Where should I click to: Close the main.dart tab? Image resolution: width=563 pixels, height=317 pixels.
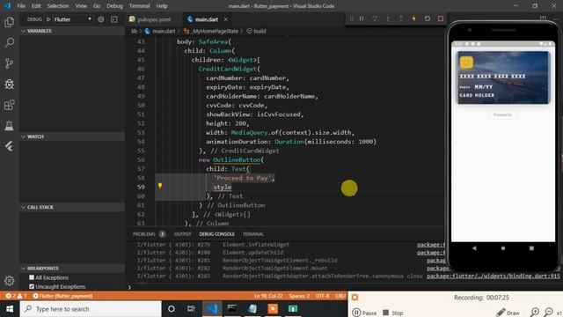tap(225, 19)
